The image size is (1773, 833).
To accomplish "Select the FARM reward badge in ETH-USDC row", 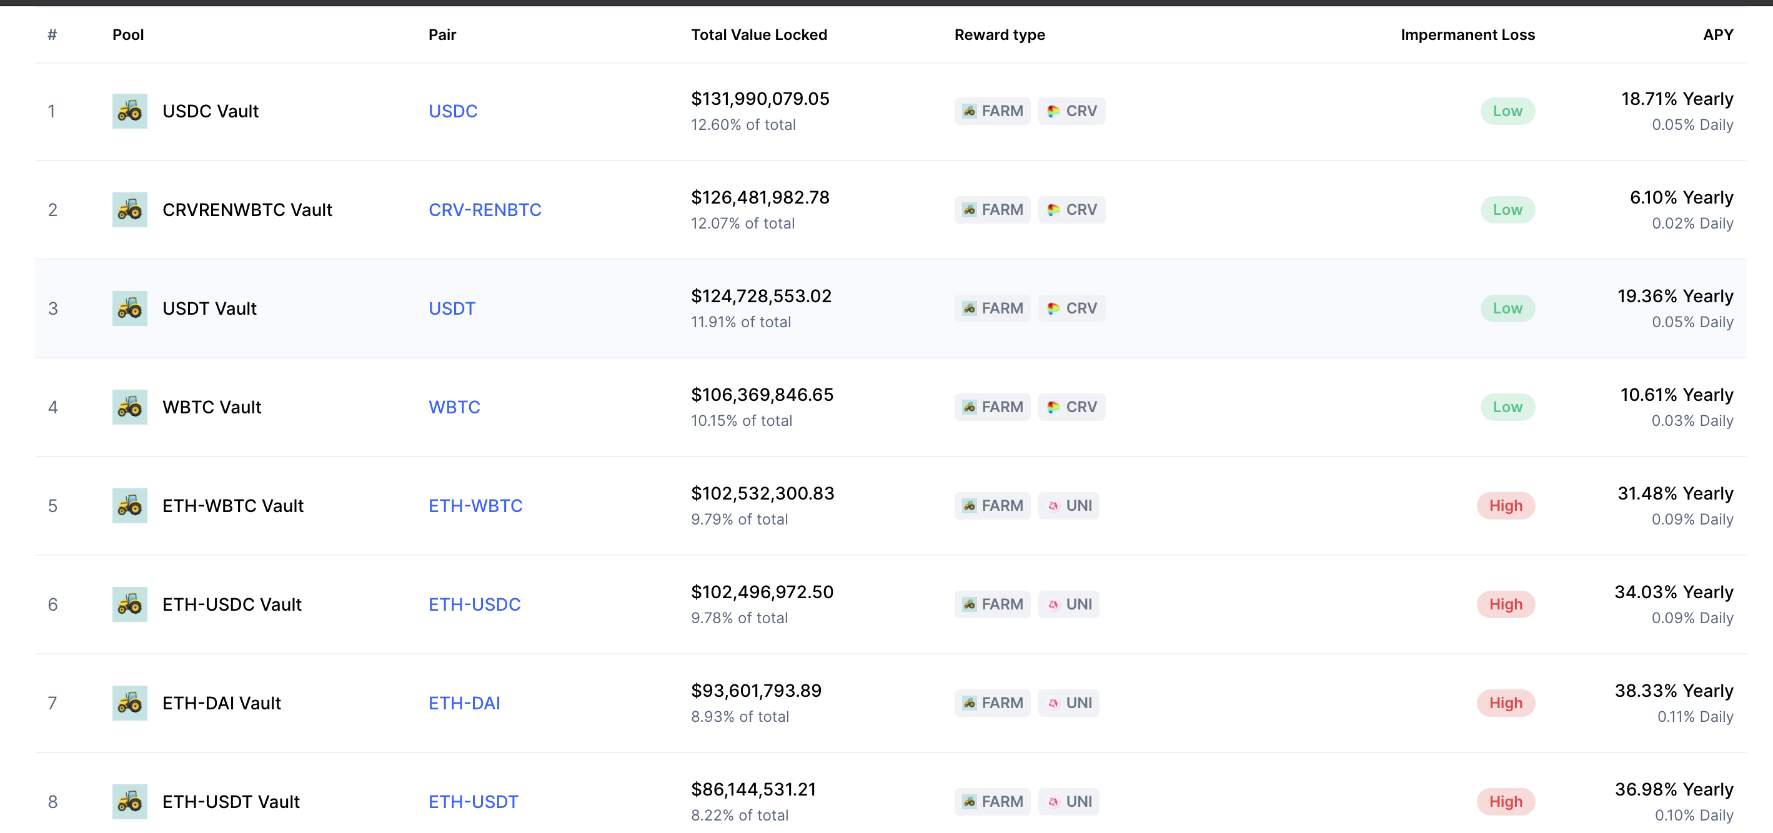I will tap(992, 604).
